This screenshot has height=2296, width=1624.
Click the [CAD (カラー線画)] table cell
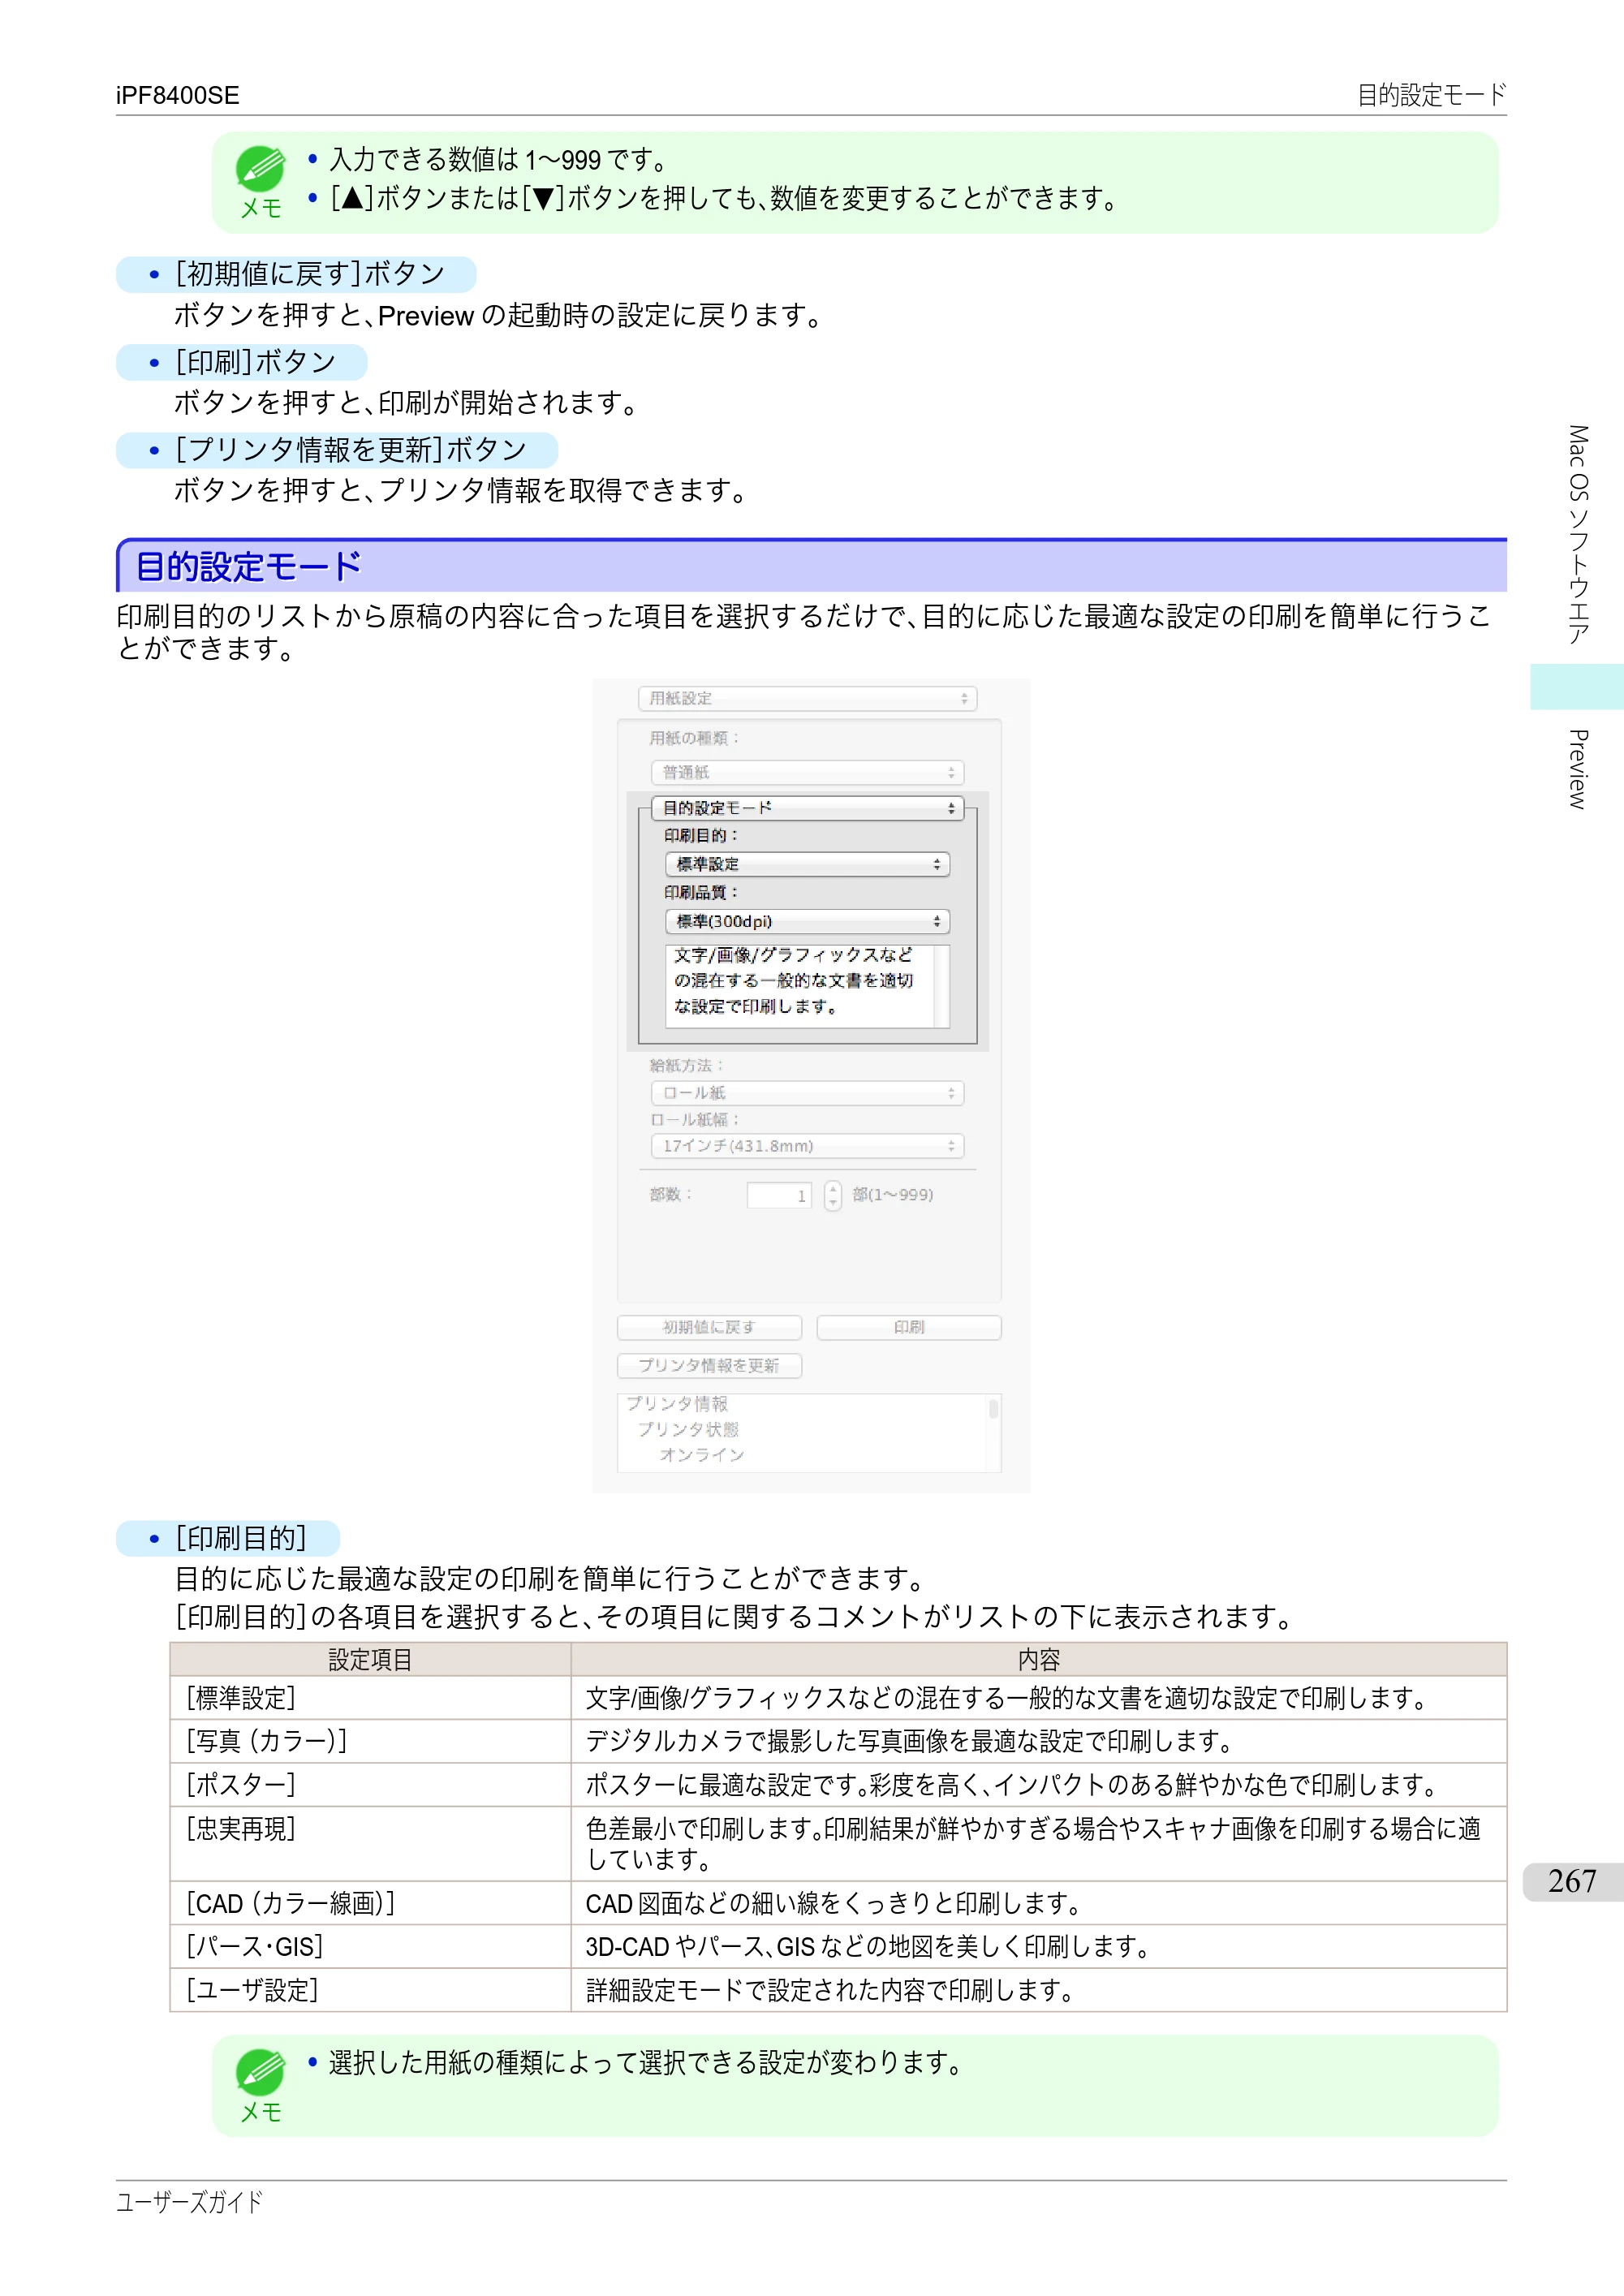(370, 1903)
